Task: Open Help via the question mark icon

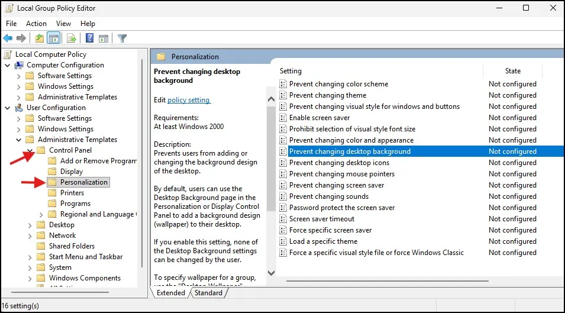Action: (x=89, y=38)
